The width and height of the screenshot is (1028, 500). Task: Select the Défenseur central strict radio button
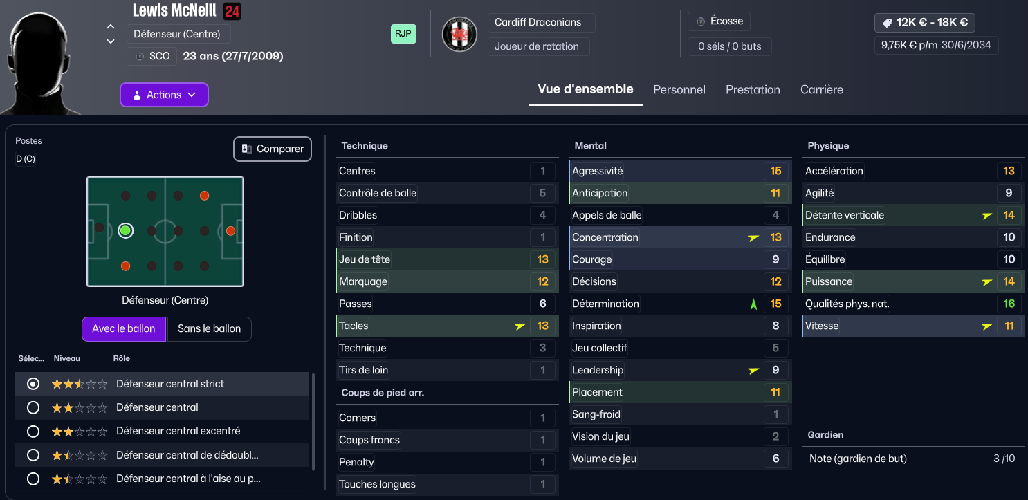click(33, 384)
